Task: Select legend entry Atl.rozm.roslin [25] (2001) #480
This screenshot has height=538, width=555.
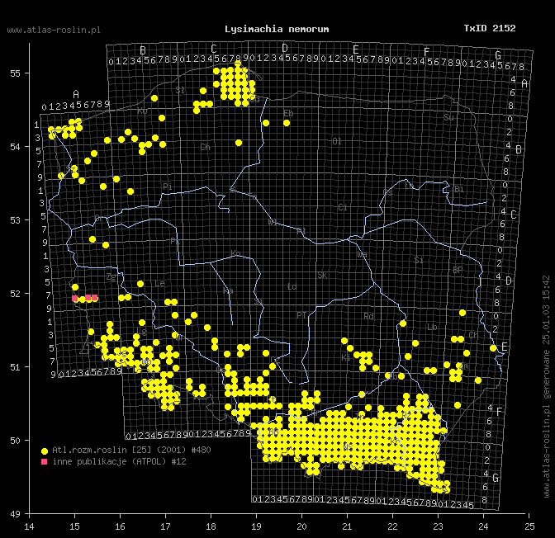Action: 131,450
